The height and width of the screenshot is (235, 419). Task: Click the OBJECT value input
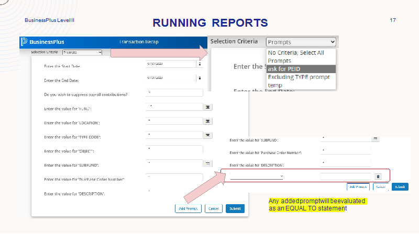pos(174,149)
